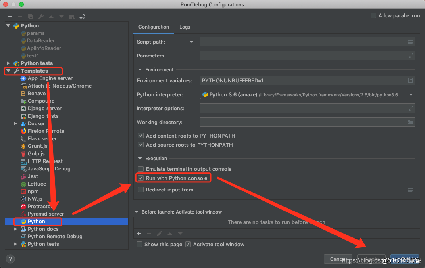Remove selected before-launch task
The image size is (425, 268).
click(x=149, y=234)
